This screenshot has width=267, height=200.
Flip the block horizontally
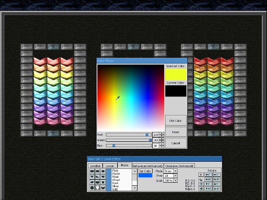(x=201, y=188)
